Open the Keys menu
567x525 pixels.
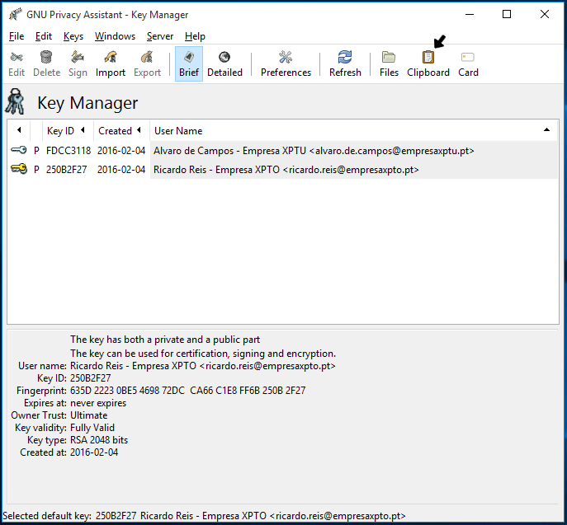pos(73,36)
